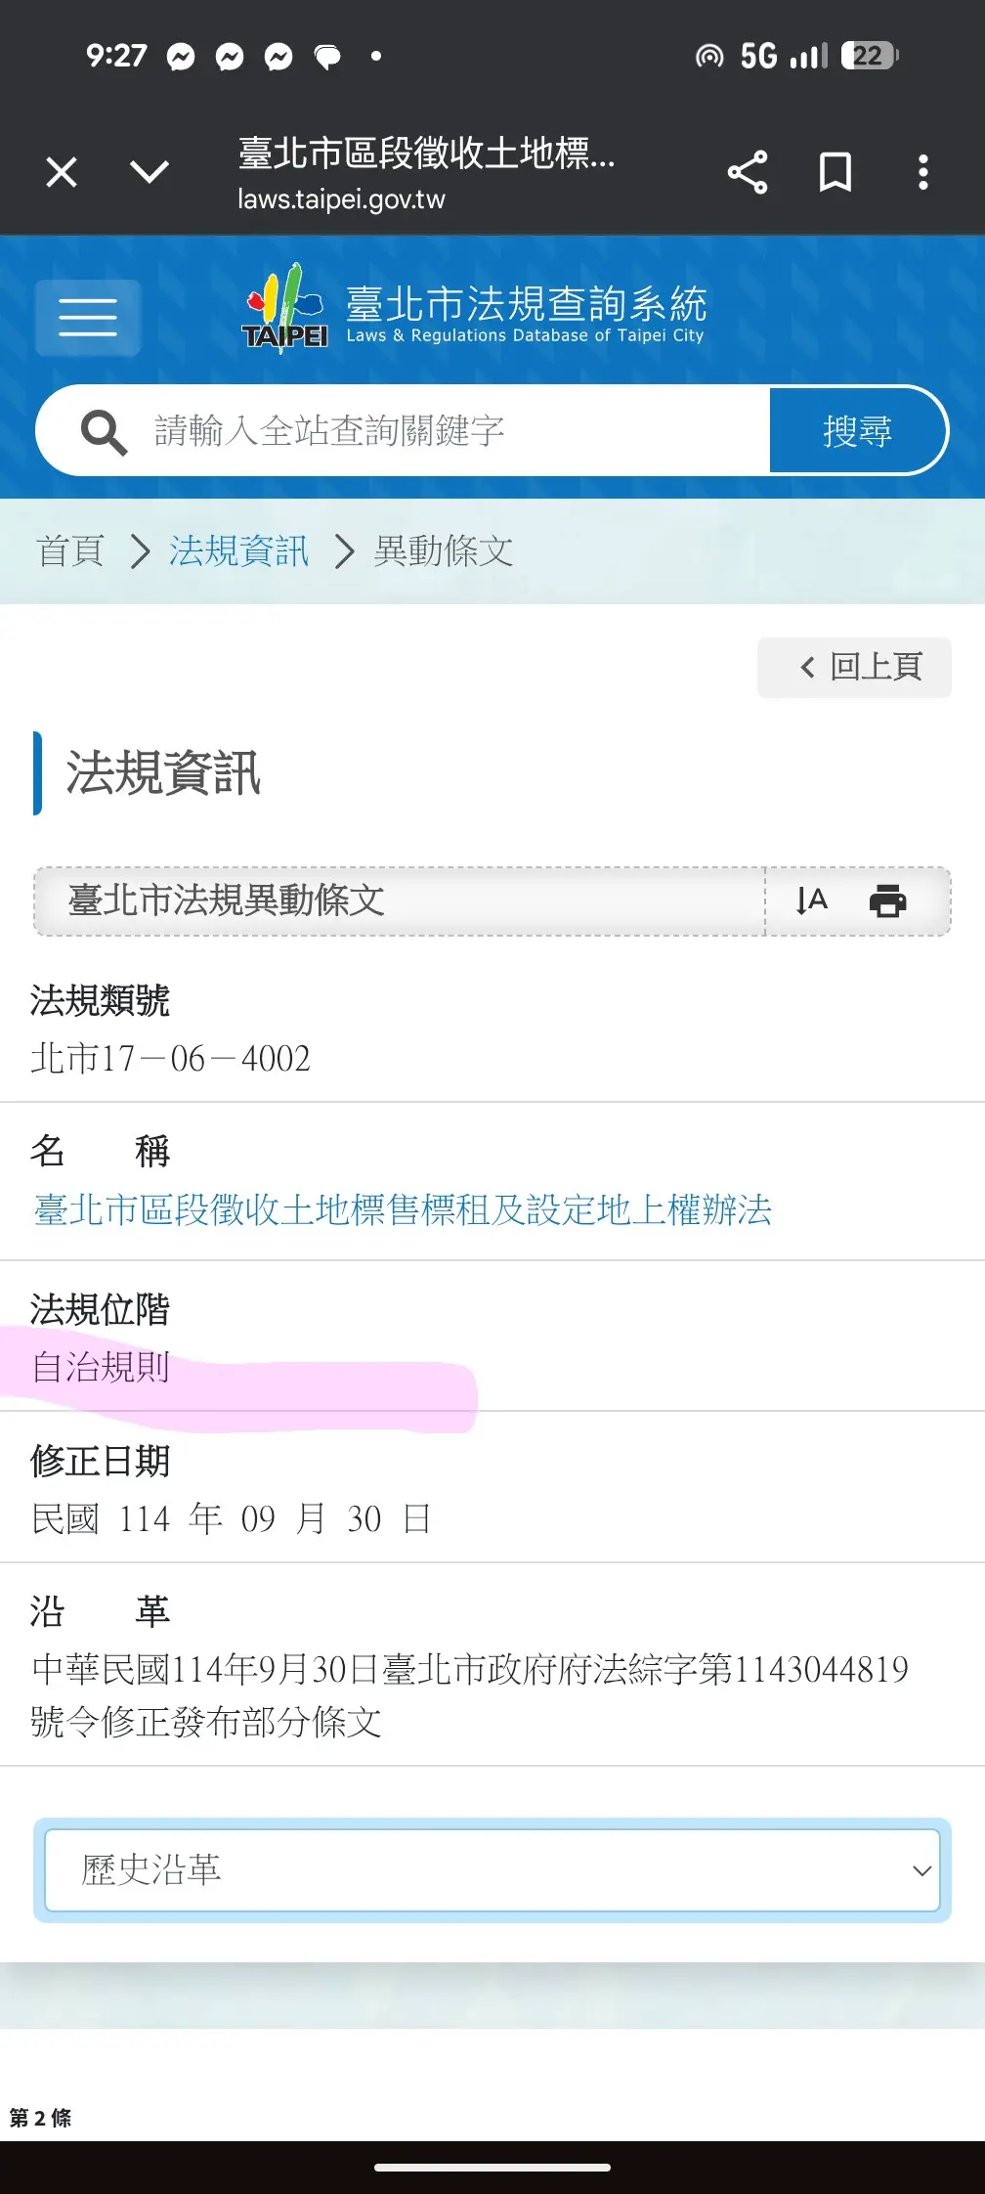Bookmark this page
Viewport: 985px width, 2194px height.
tap(835, 173)
